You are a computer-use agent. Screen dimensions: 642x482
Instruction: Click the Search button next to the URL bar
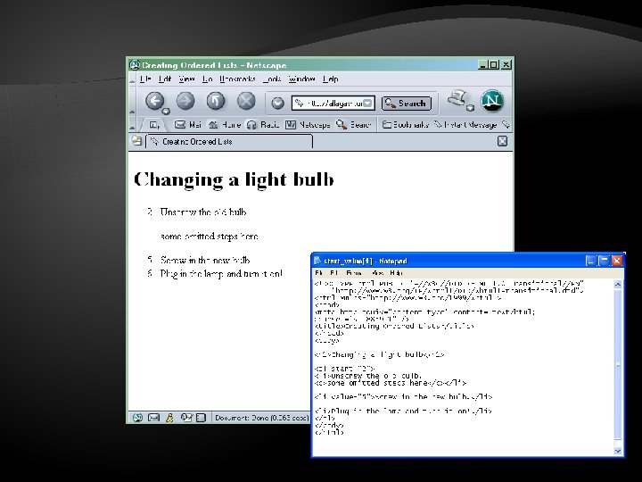click(x=407, y=104)
